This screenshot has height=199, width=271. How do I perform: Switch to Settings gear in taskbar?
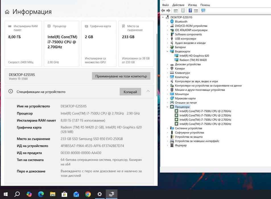click(x=100, y=194)
